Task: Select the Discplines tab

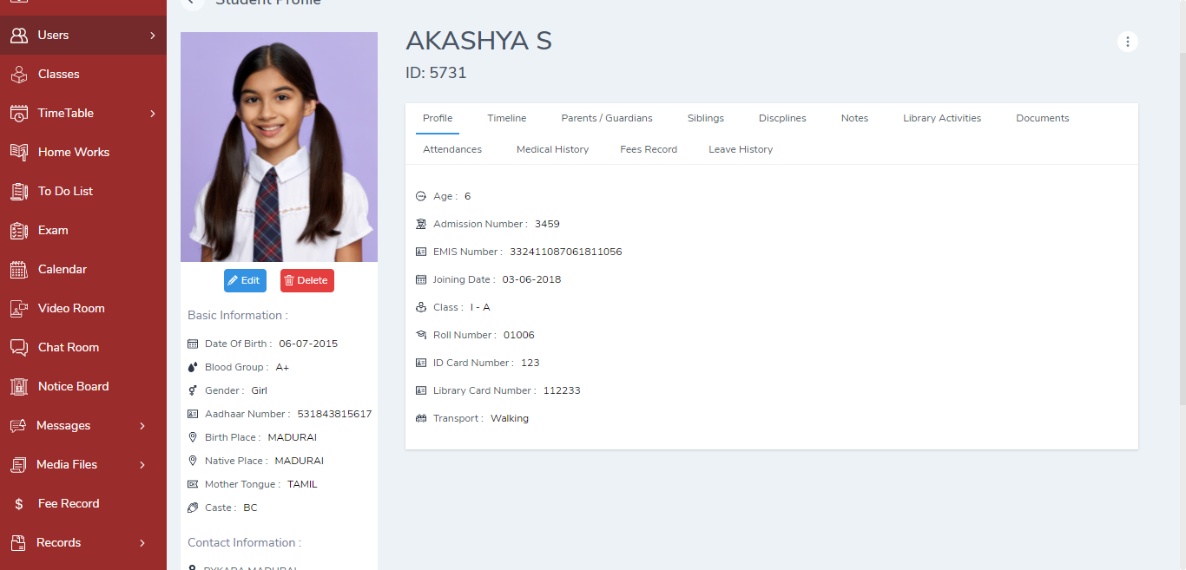Action: click(782, 119)
